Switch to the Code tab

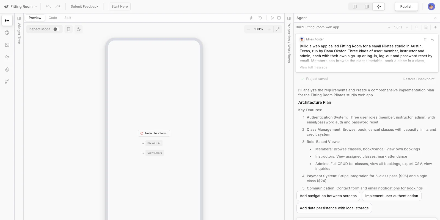53,18
